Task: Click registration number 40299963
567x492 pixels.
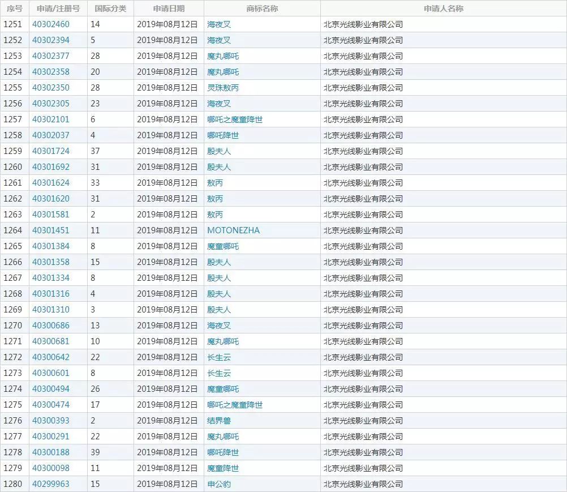Action: (x=50, y=484)
